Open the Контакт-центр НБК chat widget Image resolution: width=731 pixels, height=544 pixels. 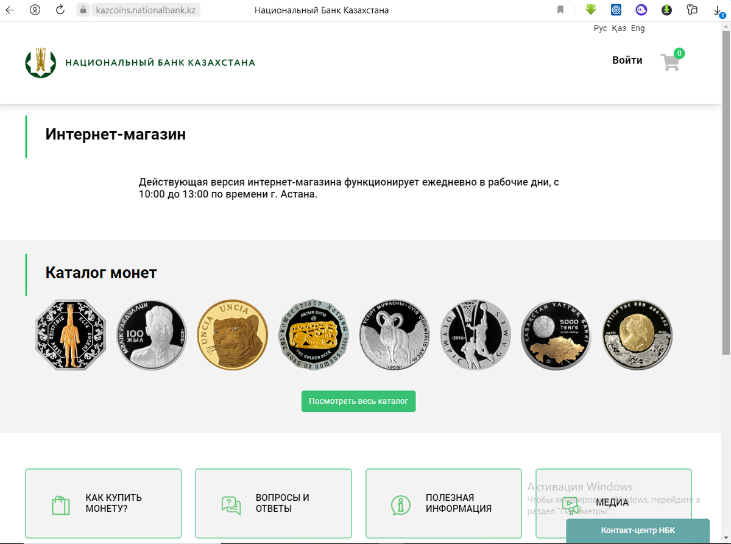(x=638, y=530)
